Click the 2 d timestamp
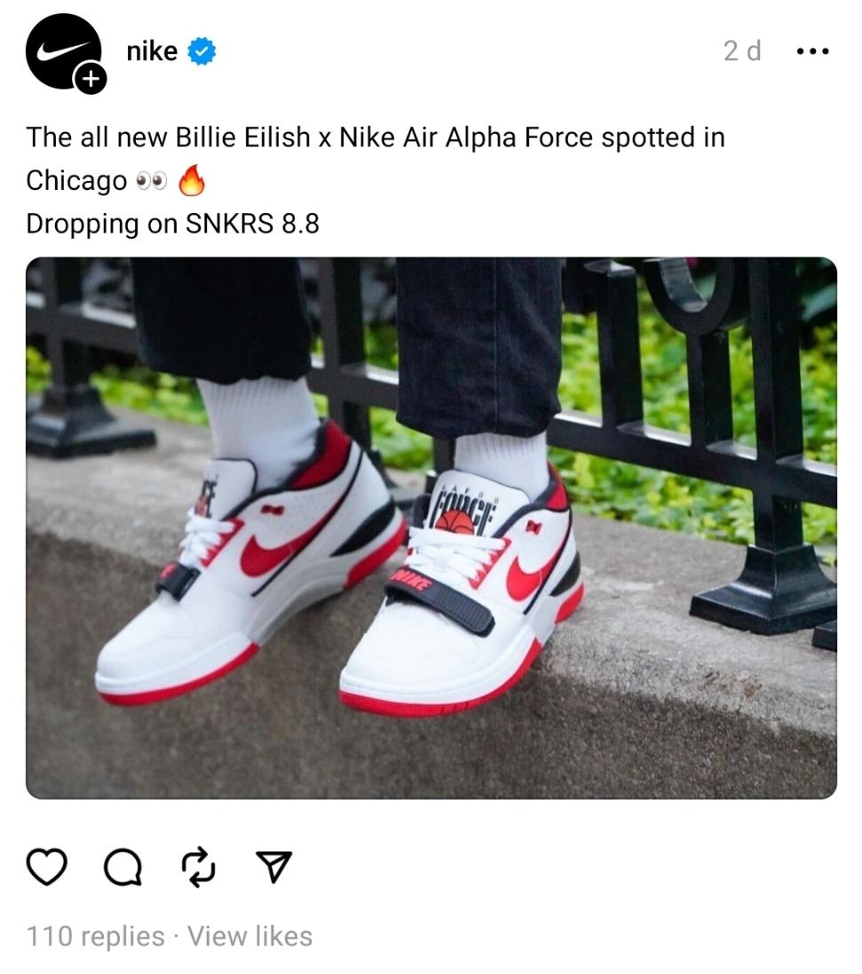This screenshot has height=974, width=862. 742,51
